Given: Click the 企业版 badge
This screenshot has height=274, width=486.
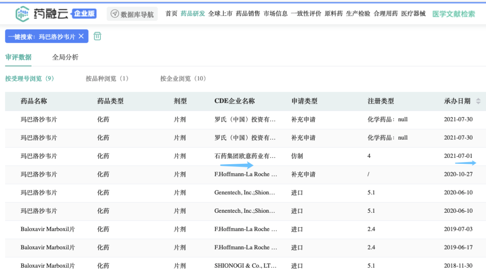Looking at the screenshot, I should (85, 13).
